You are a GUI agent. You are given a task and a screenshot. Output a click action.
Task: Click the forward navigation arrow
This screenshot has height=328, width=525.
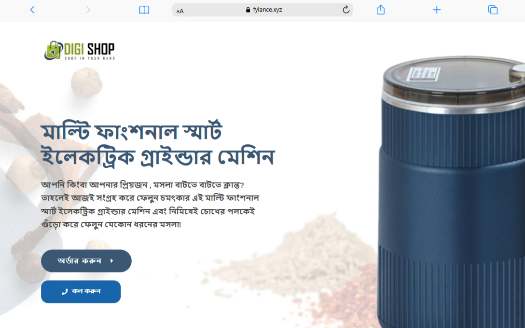pos(88,10)
